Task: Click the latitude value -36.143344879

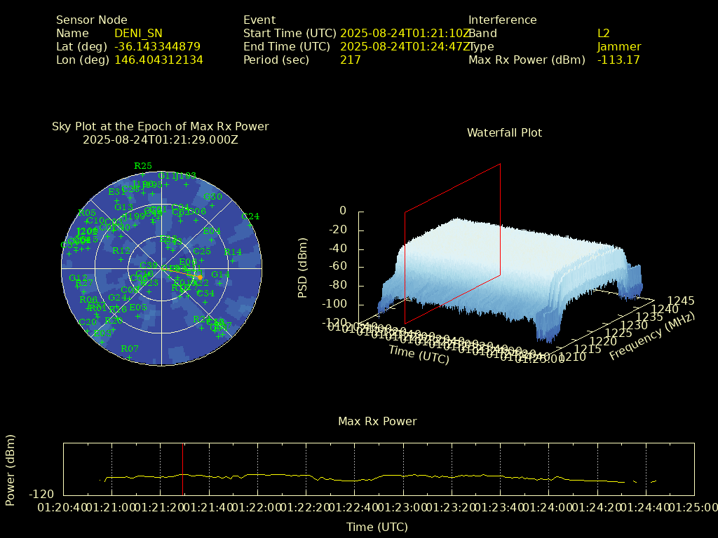Action: point(157,46)
